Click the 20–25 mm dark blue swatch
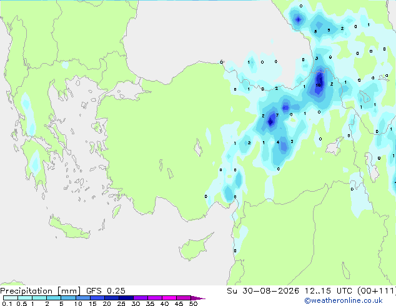This screenshot has height=306, width=396. point(111,298)
